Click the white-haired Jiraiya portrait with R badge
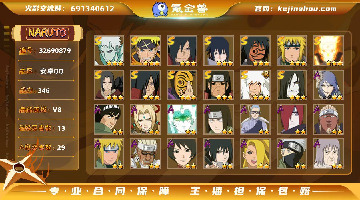Screen dimensions: 360x200 tap(255, 85)
